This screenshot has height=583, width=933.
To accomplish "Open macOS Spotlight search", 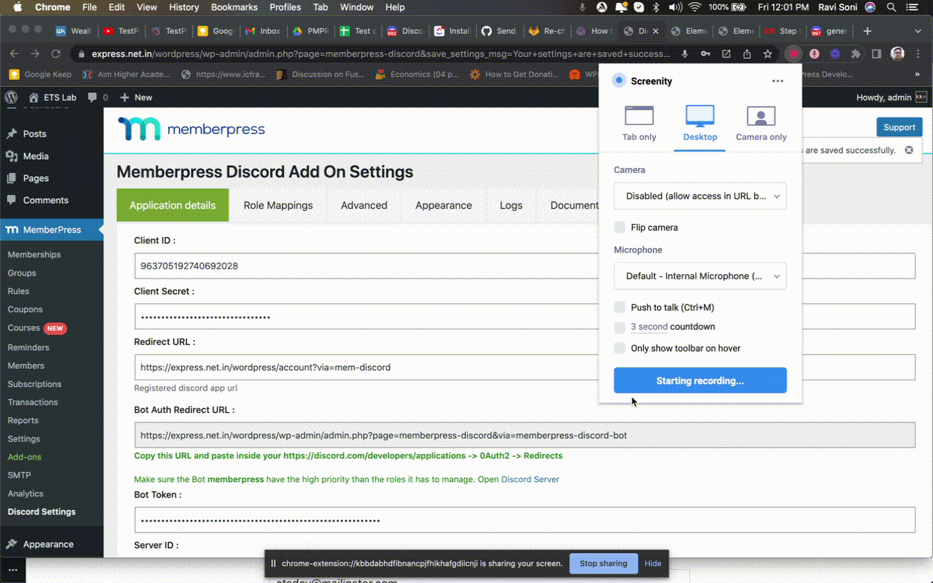I will [x=892, y=7].
